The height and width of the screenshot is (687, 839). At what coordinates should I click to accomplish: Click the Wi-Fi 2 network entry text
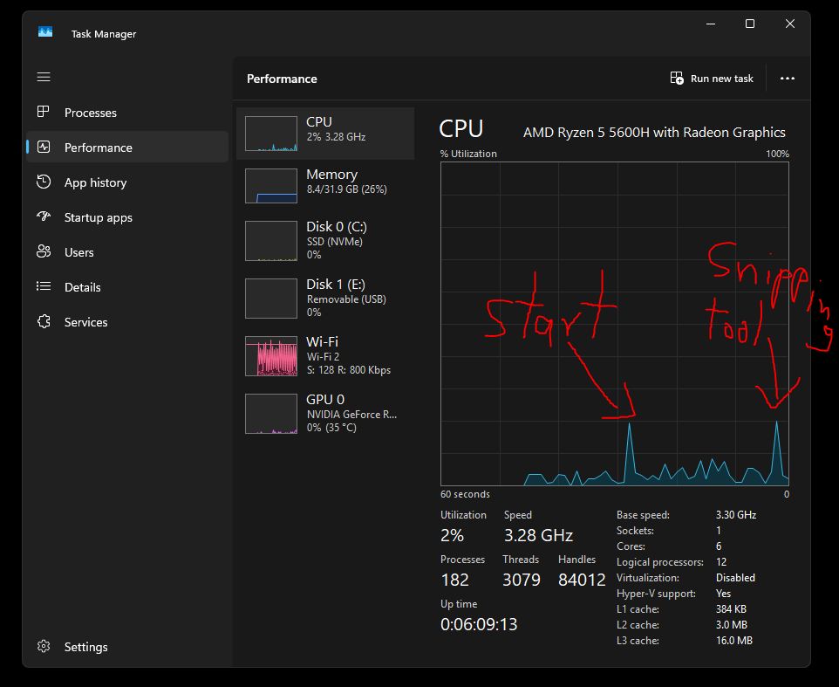323,357
